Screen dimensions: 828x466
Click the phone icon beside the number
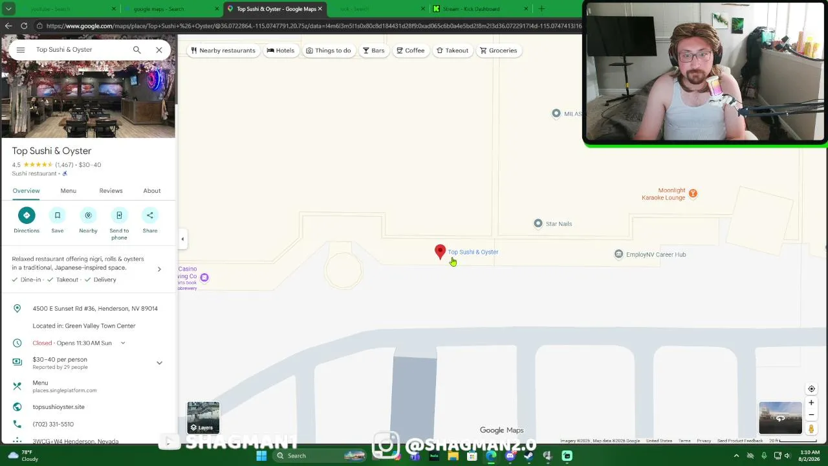click(x=17, y=424)
